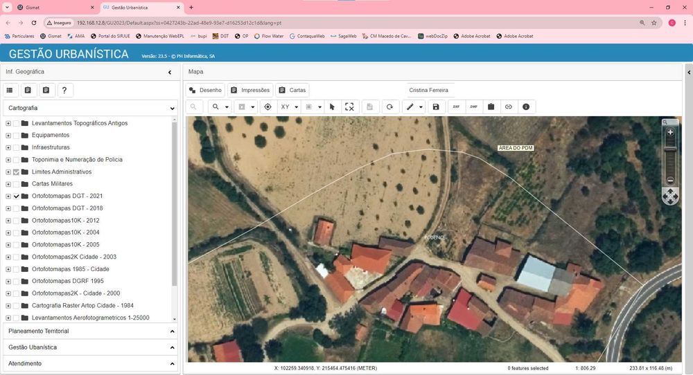The width and height of the screenshot is (693, 375).
Task: Open the browser zoom magnifier icon in address bar
Action: pos(642,23)
